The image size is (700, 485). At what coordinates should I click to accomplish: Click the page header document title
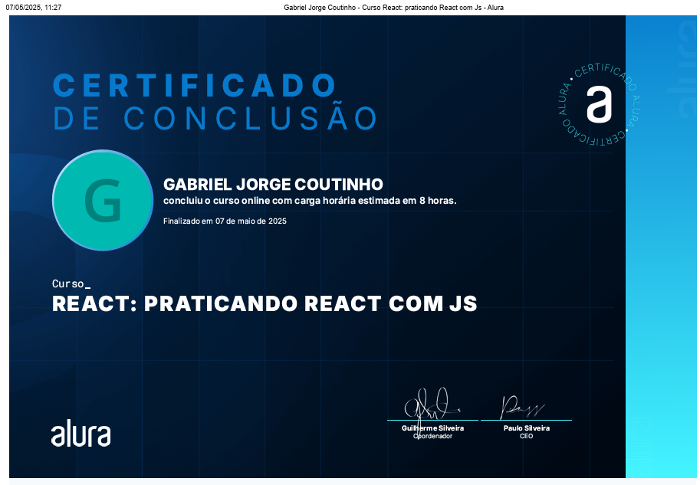(x=393, y=7)
